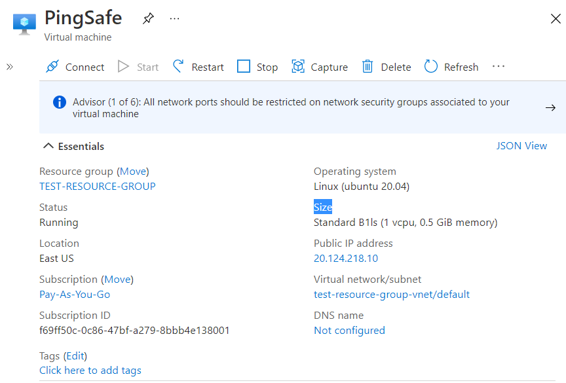Restart the virtual machine
The image size is (566, 383).
[198, 67]
